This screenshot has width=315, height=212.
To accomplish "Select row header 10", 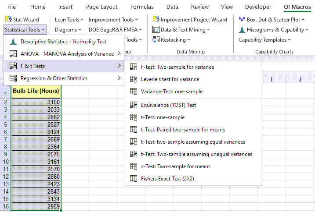I will pos(6,162).
